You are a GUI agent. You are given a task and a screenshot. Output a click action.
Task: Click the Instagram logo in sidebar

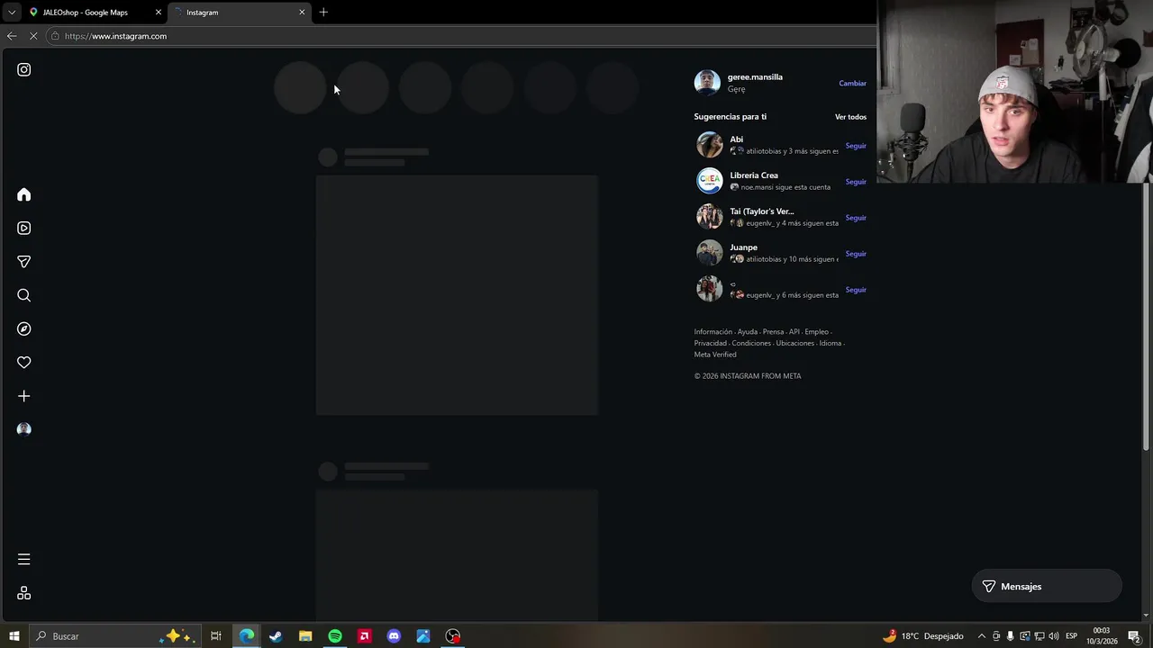pos(24,69)
